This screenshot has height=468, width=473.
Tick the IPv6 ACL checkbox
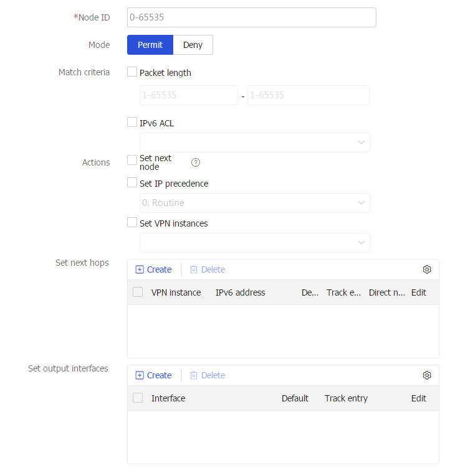click(132, 122)
